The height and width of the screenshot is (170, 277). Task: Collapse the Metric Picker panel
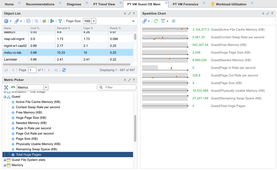tap(125, 80)
